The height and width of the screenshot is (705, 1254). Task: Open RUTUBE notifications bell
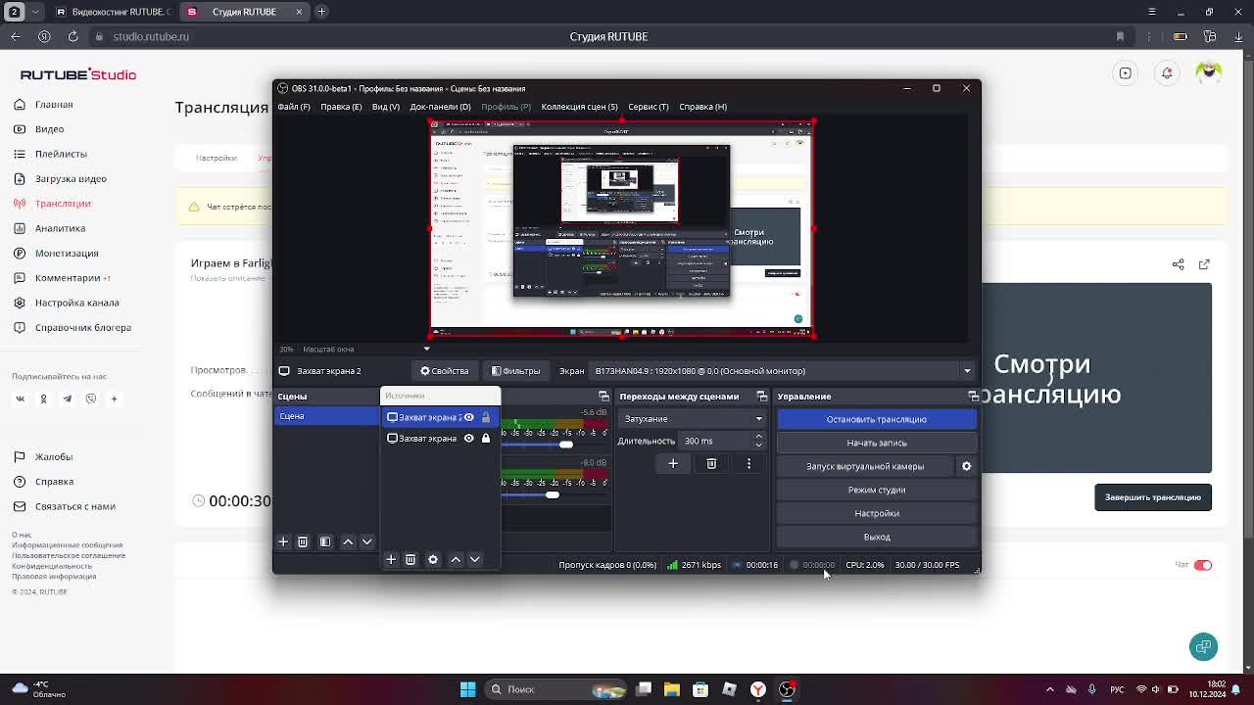1167,73
